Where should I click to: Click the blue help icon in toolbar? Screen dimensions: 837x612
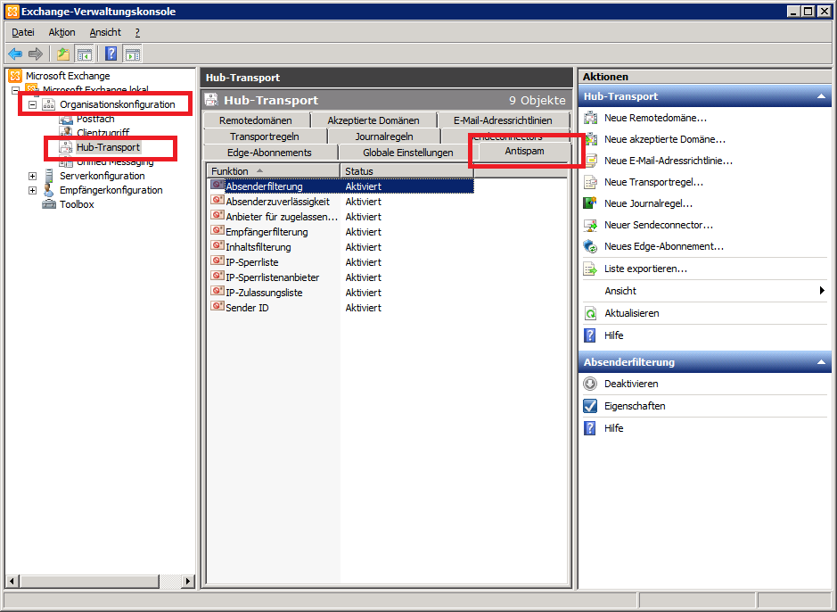coord(111,54)
